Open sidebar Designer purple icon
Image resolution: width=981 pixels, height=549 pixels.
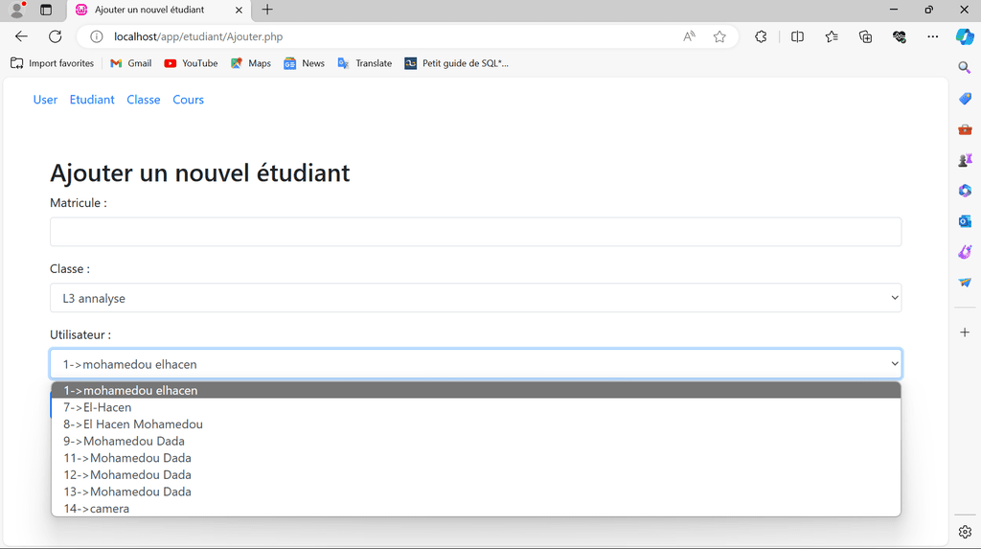coord(965,252)
